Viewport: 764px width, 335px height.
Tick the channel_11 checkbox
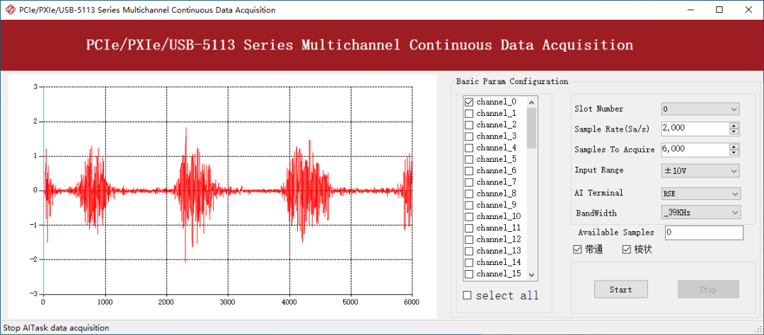click(x=469, y=228)
